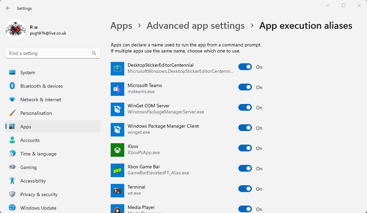Click the Apps breadcrumb link
Image resolution: width=367 pixels, height=213 pixels.
point(121,26)
